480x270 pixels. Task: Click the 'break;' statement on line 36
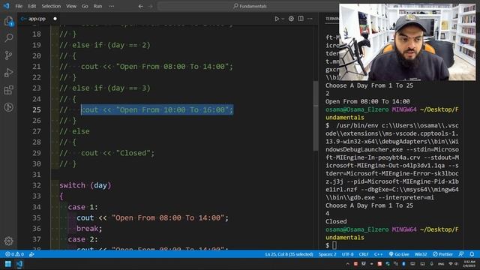(89, 228)
